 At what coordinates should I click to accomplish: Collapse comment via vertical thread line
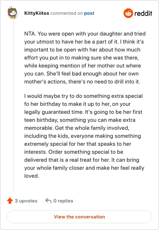[14, 105]
